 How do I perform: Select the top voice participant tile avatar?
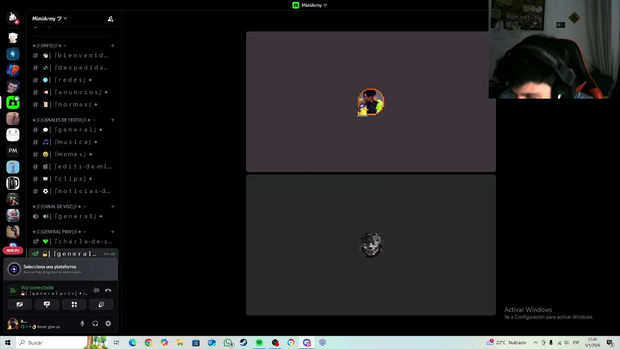(x=371, y=102)
